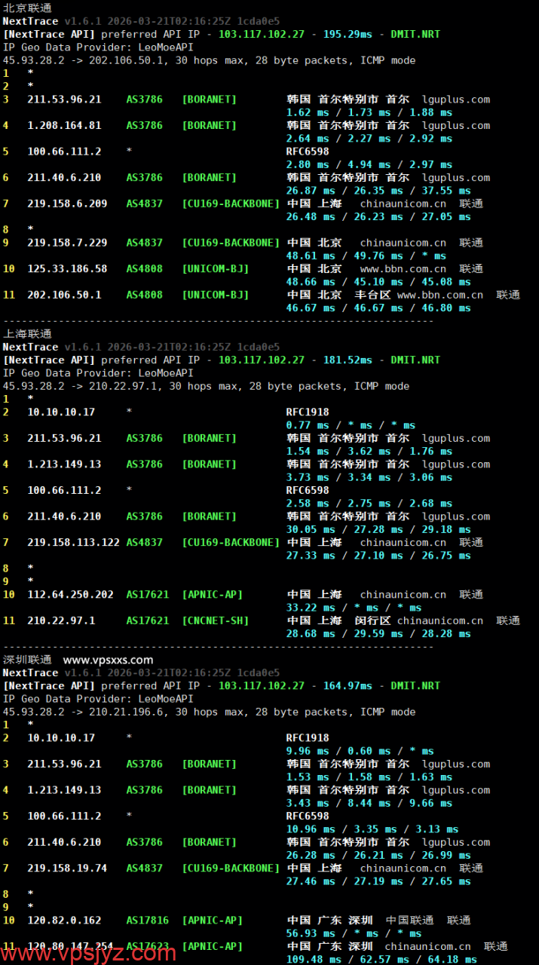Click hop IP 219.158.7.229
The height and width of the screenshot is (965, 539).
point(67,243)
